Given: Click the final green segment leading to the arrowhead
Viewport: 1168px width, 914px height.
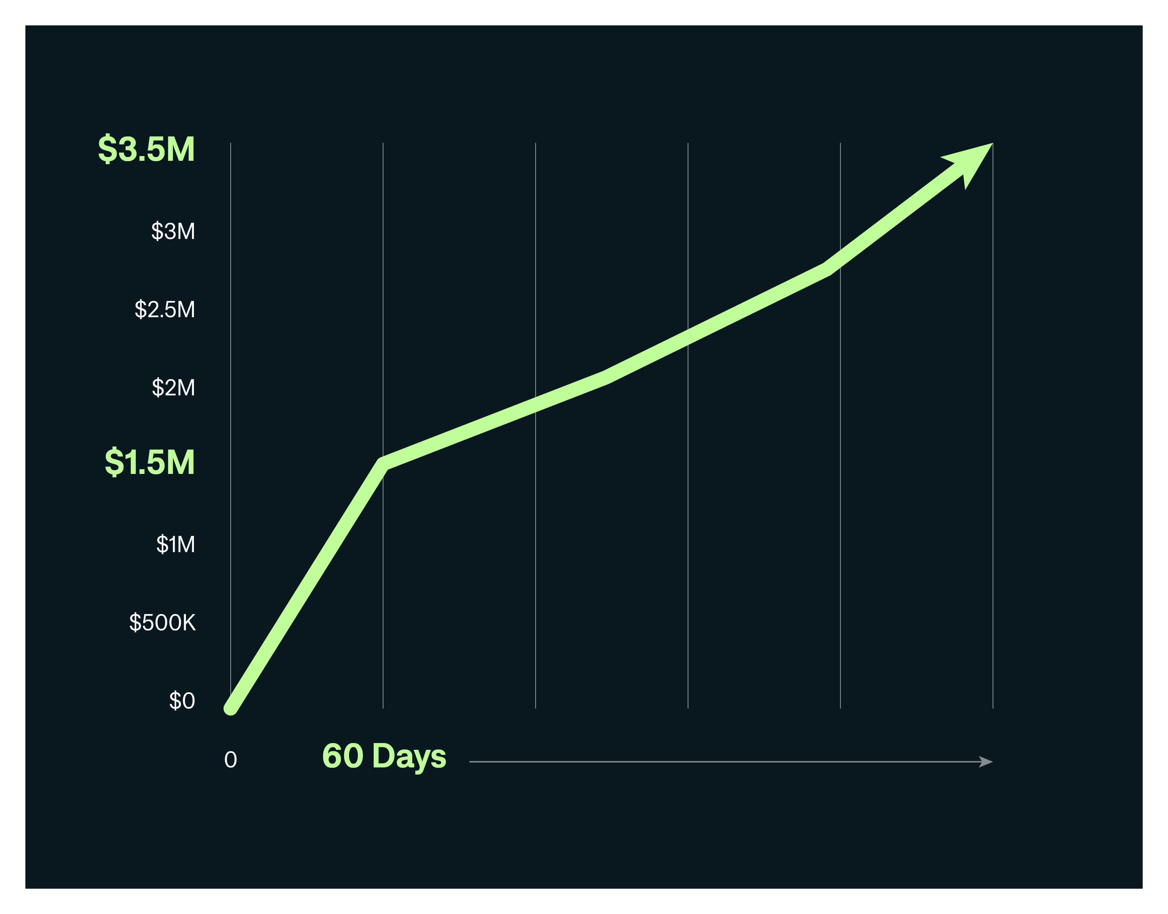Looking at the screenshot, I should coord(893,217).
